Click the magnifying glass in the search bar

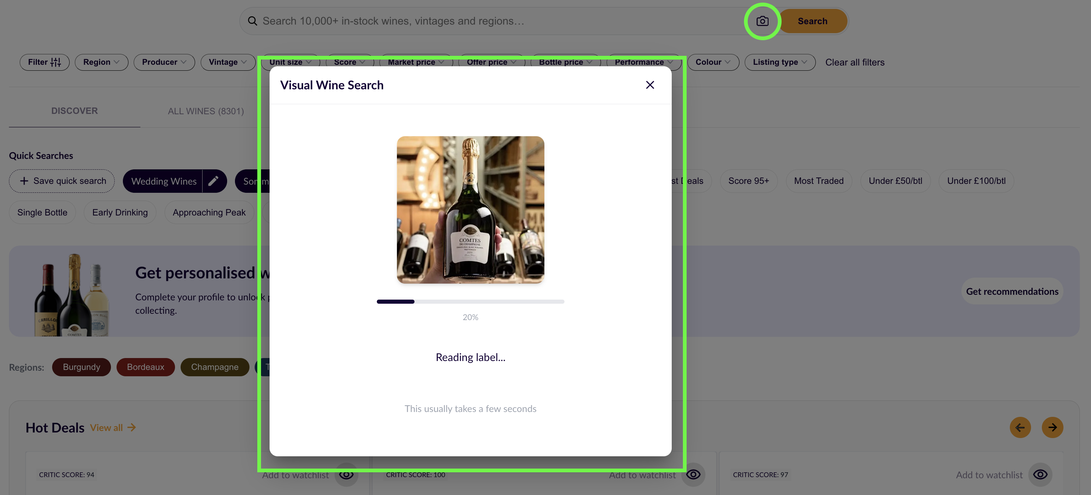coord(253,21)
